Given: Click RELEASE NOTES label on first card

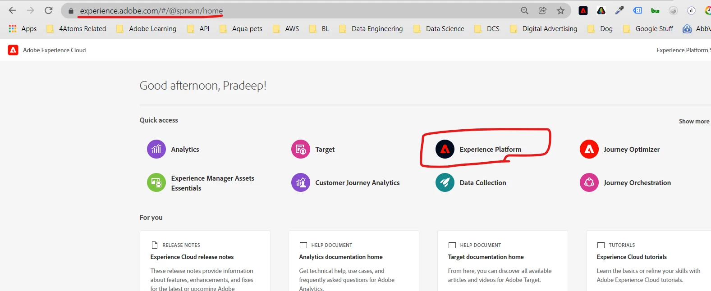Looking at the screenshot, I should 181,245.
